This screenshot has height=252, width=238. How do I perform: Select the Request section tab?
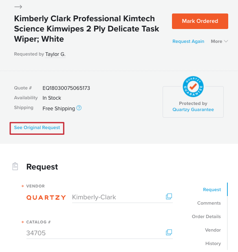coord(212,190)
